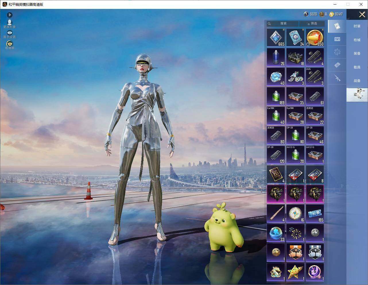
Task: Open 展示设置 display settings eye icon
Action: 9,34
